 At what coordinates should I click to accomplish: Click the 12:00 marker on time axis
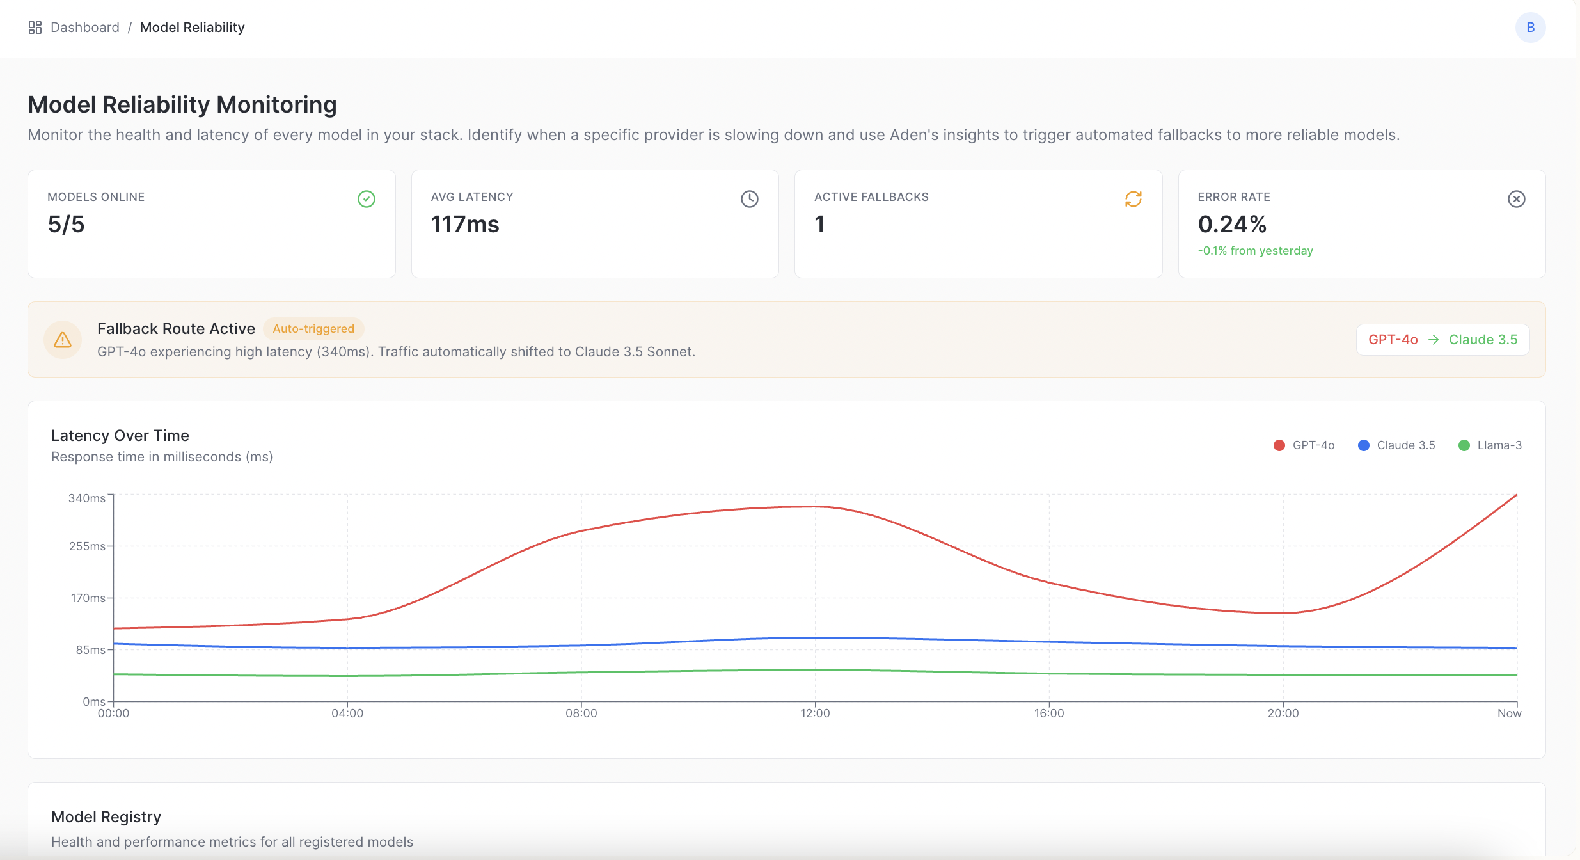[x=815, y=713]
